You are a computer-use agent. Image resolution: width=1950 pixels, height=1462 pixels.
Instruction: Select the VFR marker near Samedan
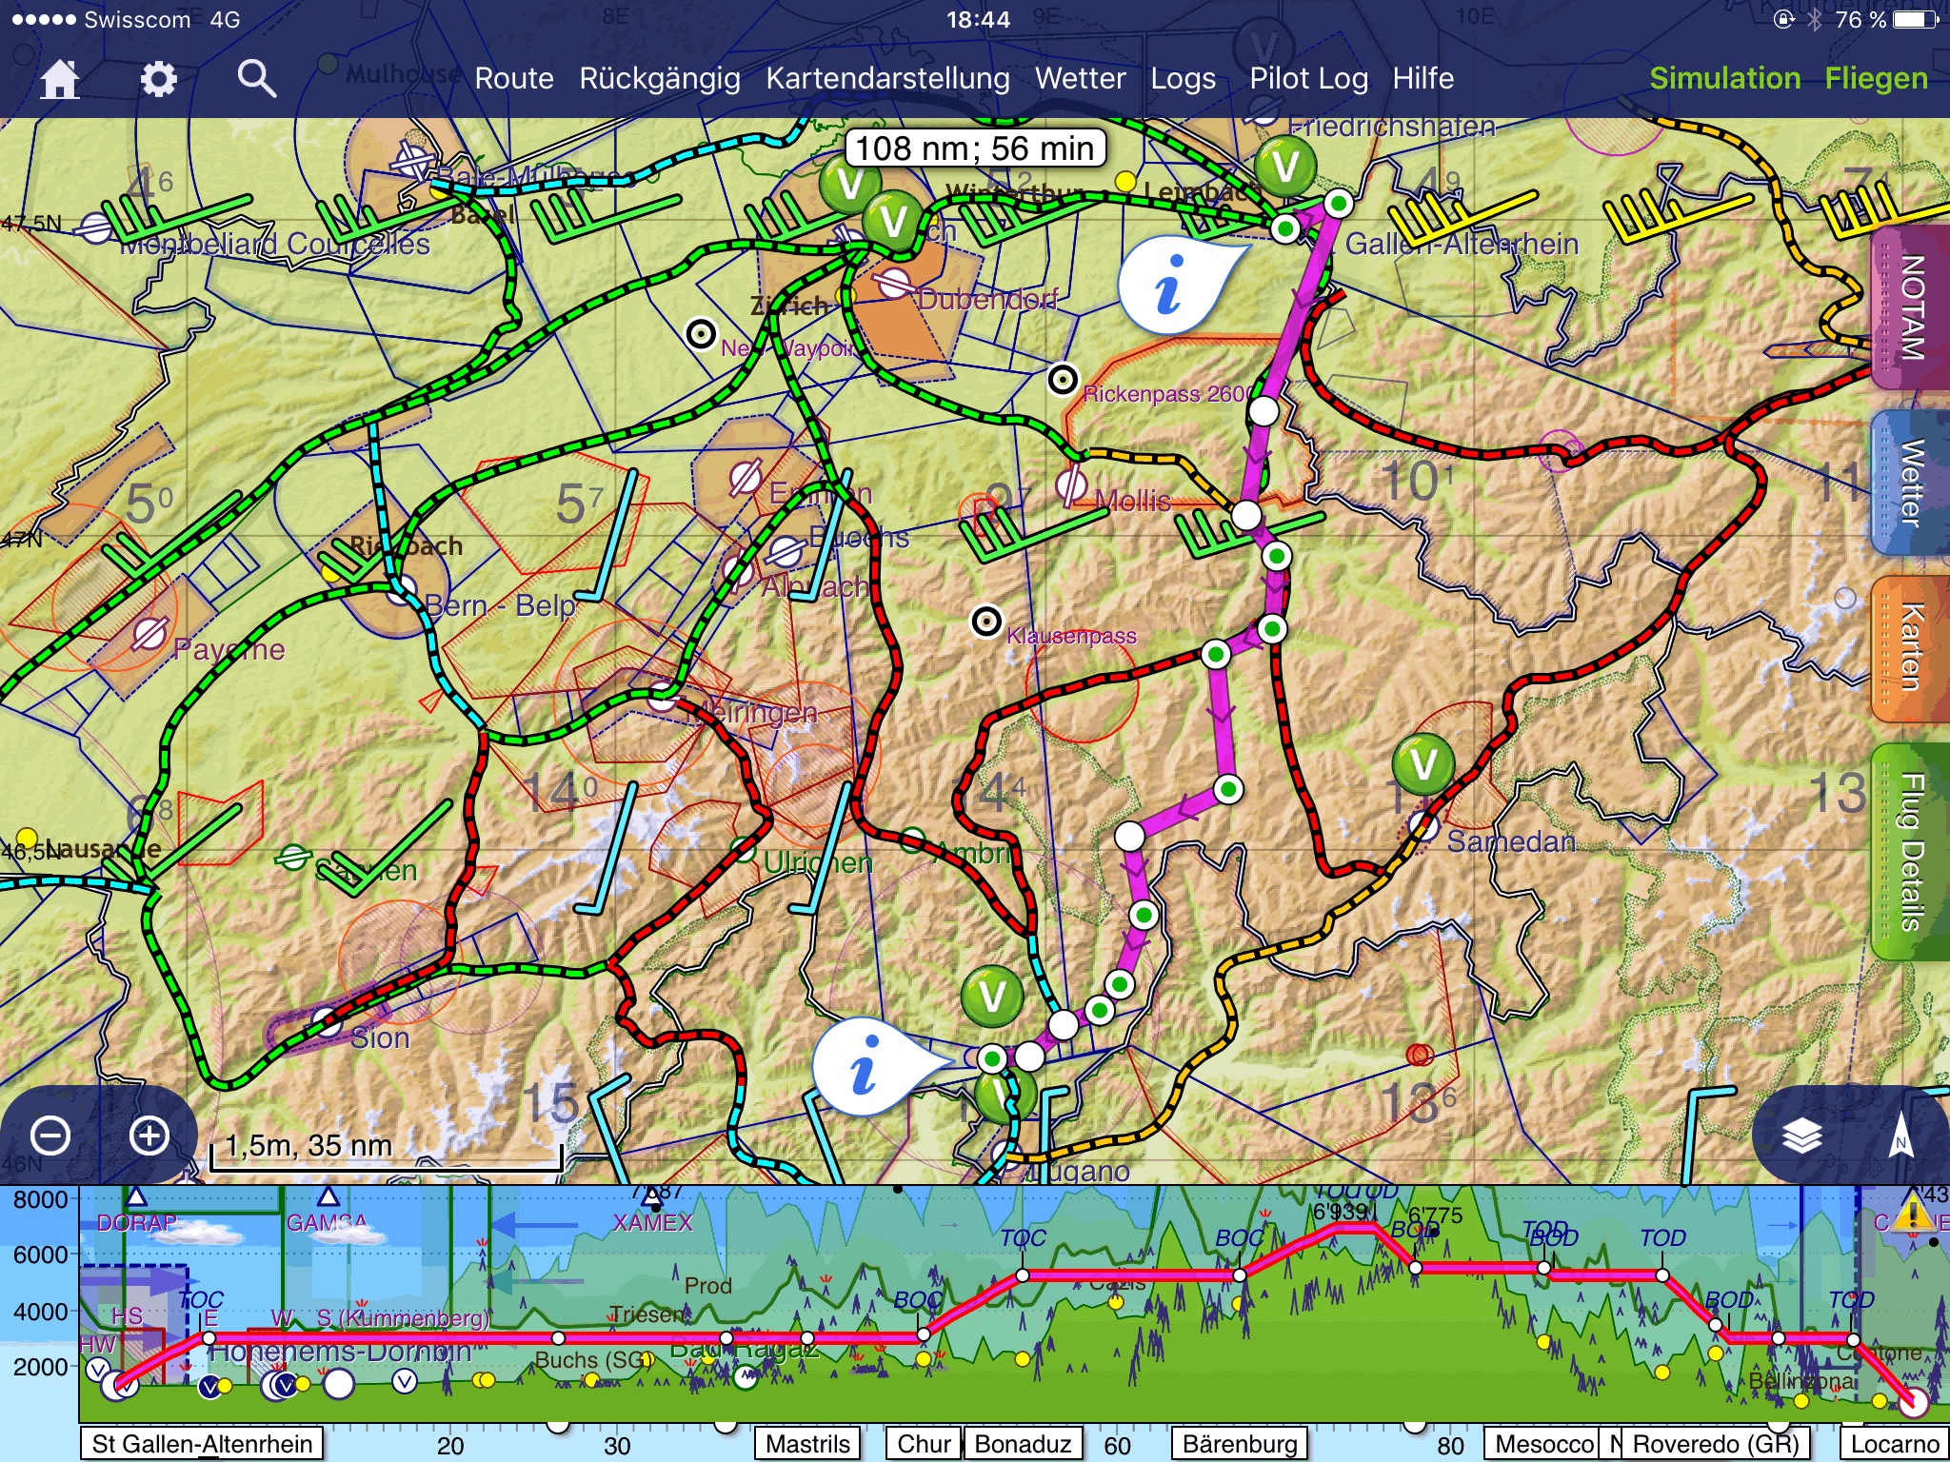tap(1423, 763)
